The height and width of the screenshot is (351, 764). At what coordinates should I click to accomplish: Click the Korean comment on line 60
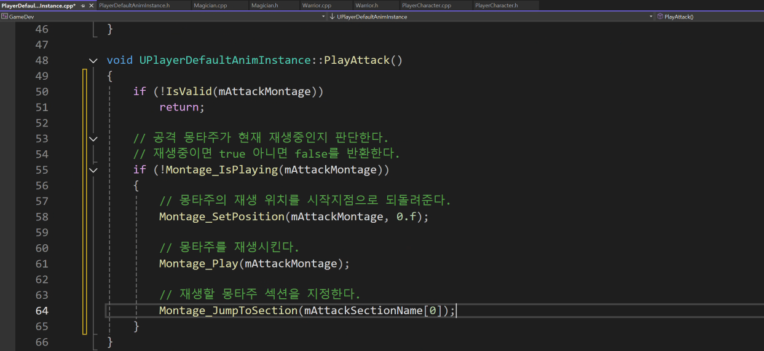229,248
